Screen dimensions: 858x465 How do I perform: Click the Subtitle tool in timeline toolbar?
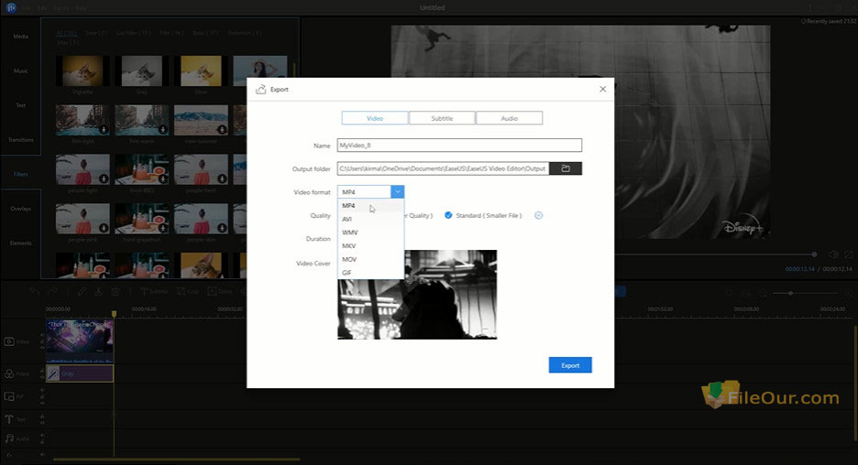[154, 292]
